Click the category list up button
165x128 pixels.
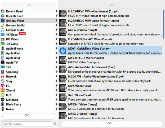(29, 5)
